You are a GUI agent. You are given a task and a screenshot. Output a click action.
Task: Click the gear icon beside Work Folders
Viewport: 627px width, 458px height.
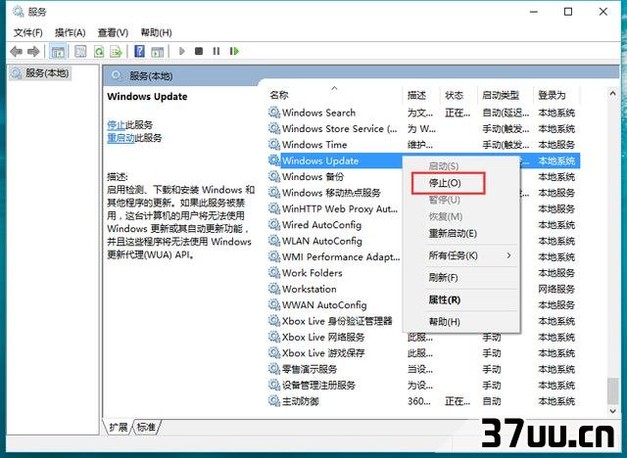(x=274, y=273)
